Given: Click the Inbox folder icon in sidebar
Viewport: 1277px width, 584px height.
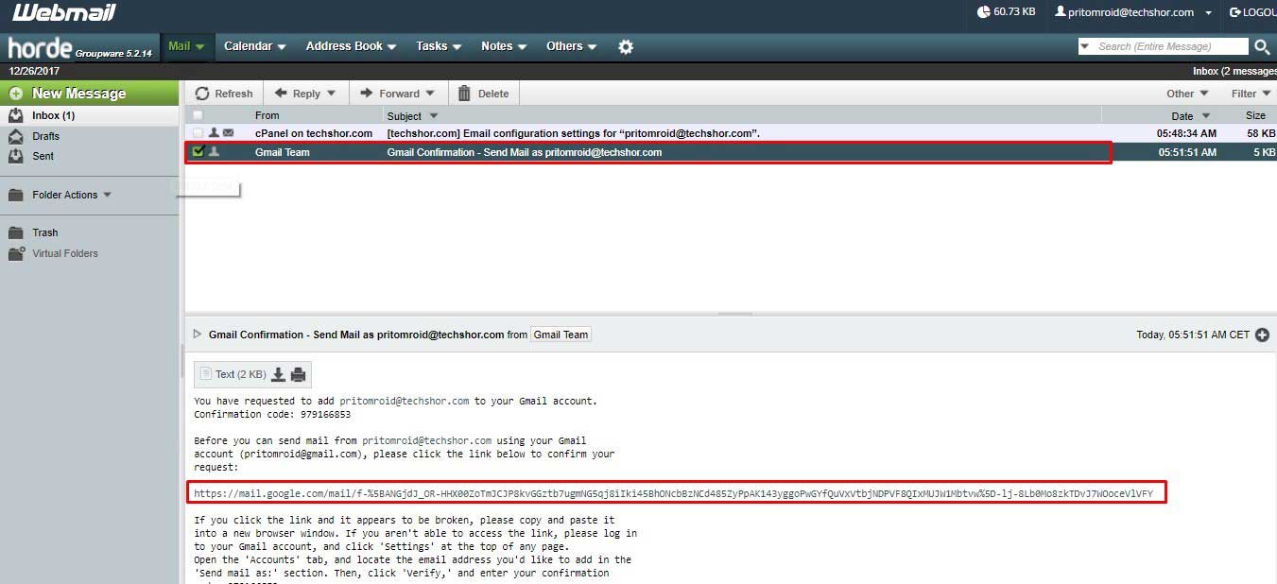Looking at the screenshot, I should pos(15,115).
